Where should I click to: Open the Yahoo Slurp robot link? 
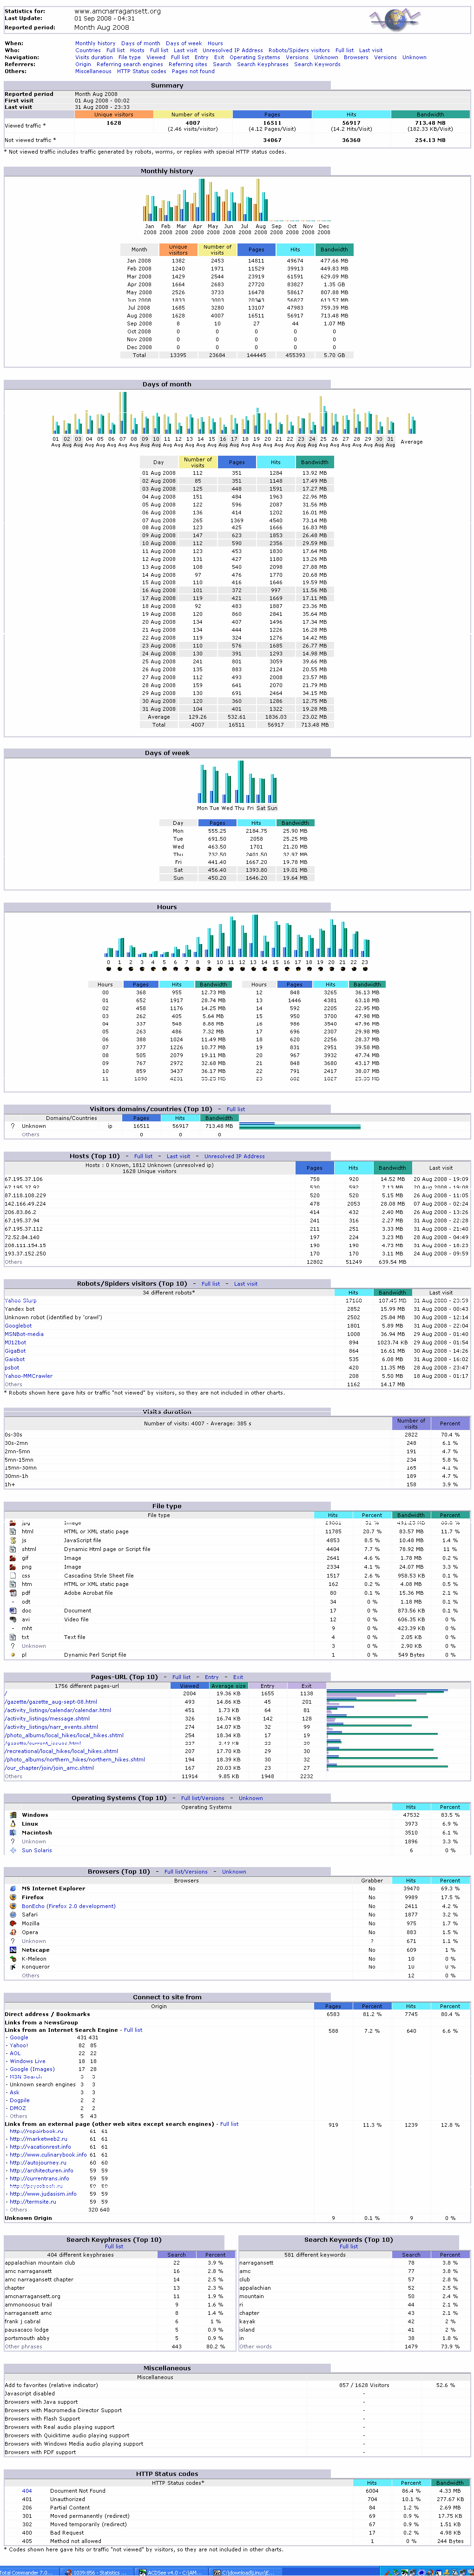pyautogui.click(x=20, y=1301)
